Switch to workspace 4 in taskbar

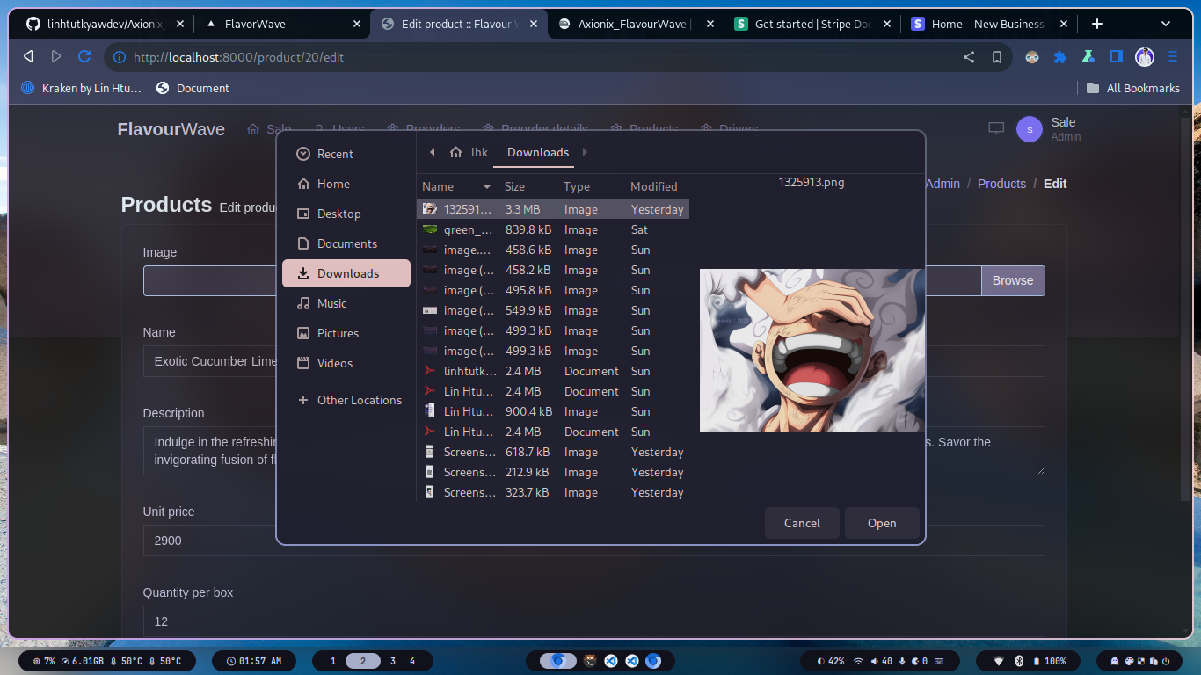click(412, 661)
